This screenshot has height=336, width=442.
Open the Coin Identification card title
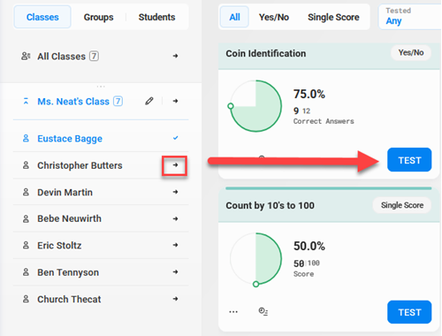[266, 53]
